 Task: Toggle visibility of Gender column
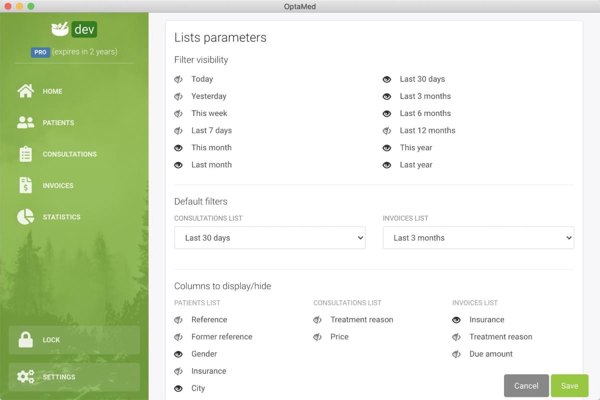point(178,354)
